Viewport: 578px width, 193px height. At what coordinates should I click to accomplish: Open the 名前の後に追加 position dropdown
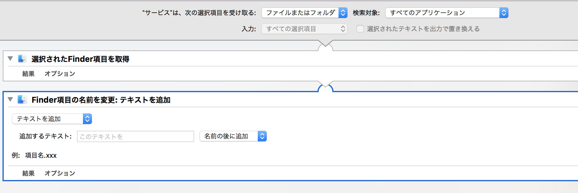pyautogui.click(x=233, y=136)
